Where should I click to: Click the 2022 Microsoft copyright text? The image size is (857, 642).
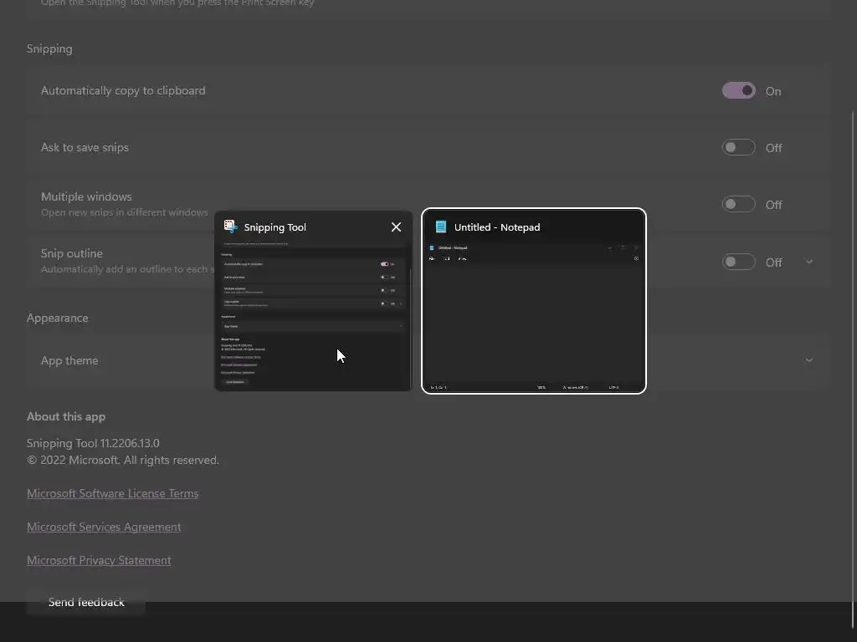pos(123,461)
